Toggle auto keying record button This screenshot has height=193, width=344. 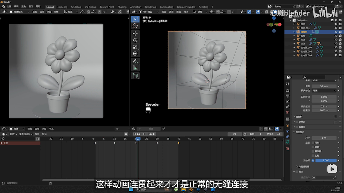coord(126,134)
